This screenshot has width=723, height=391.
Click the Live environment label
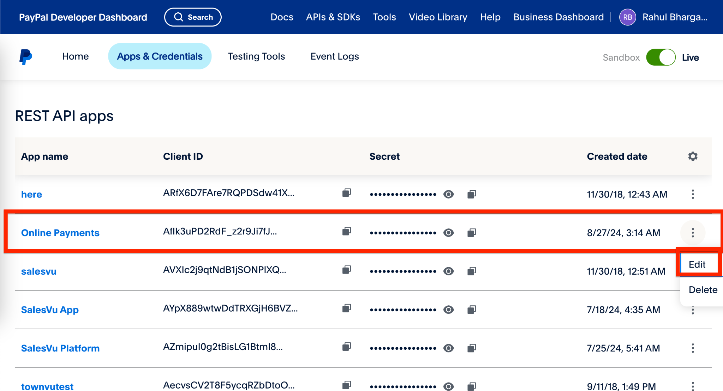coord(690,57)
